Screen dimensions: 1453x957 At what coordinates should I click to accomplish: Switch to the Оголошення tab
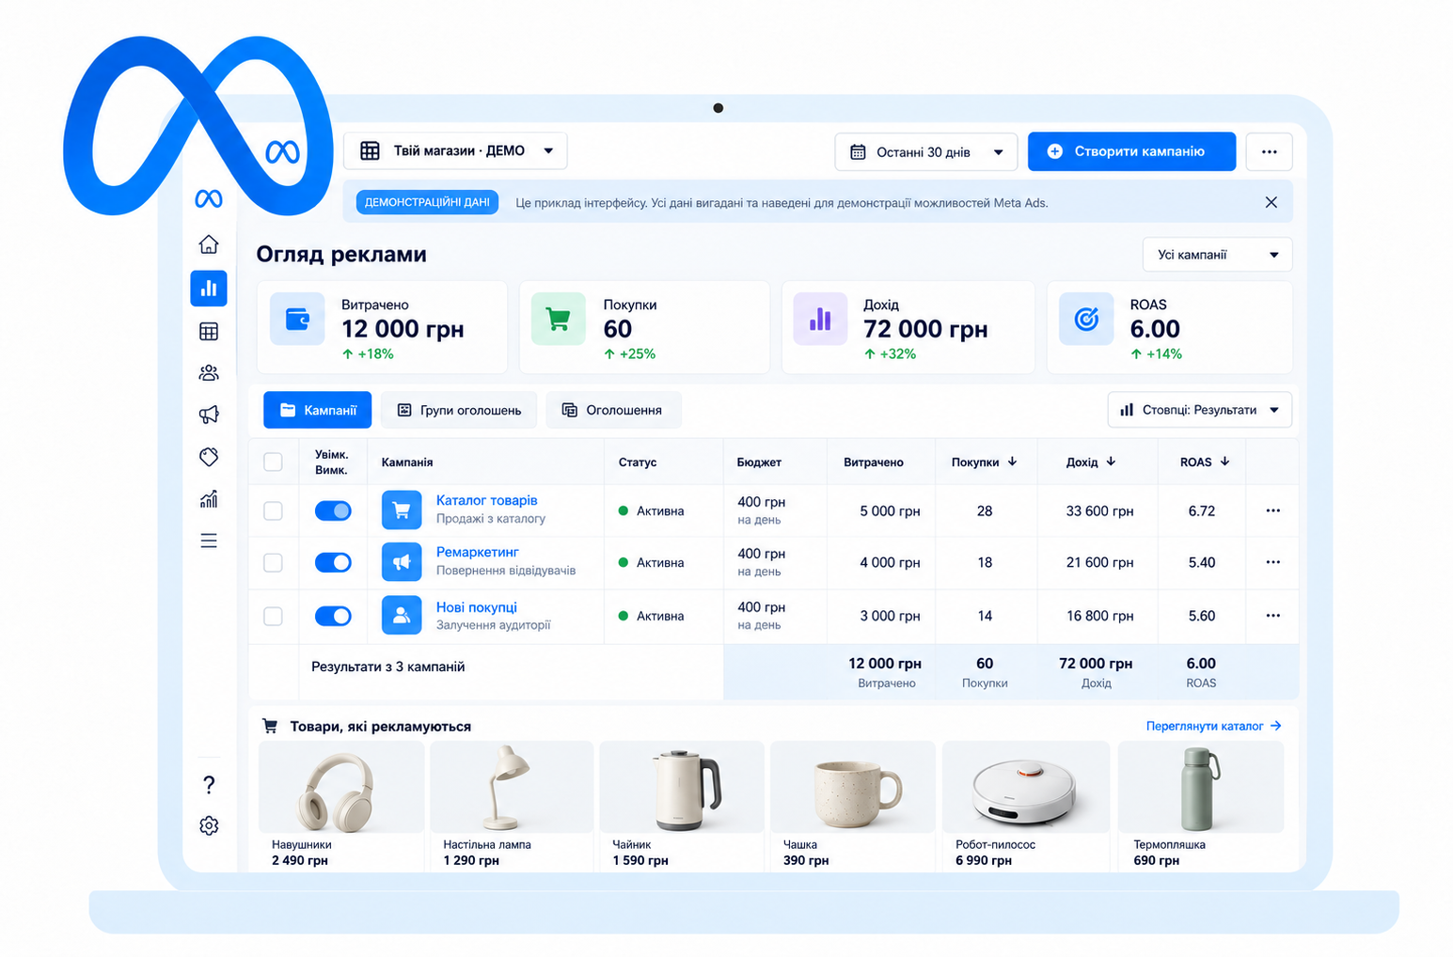click(613, 410)
